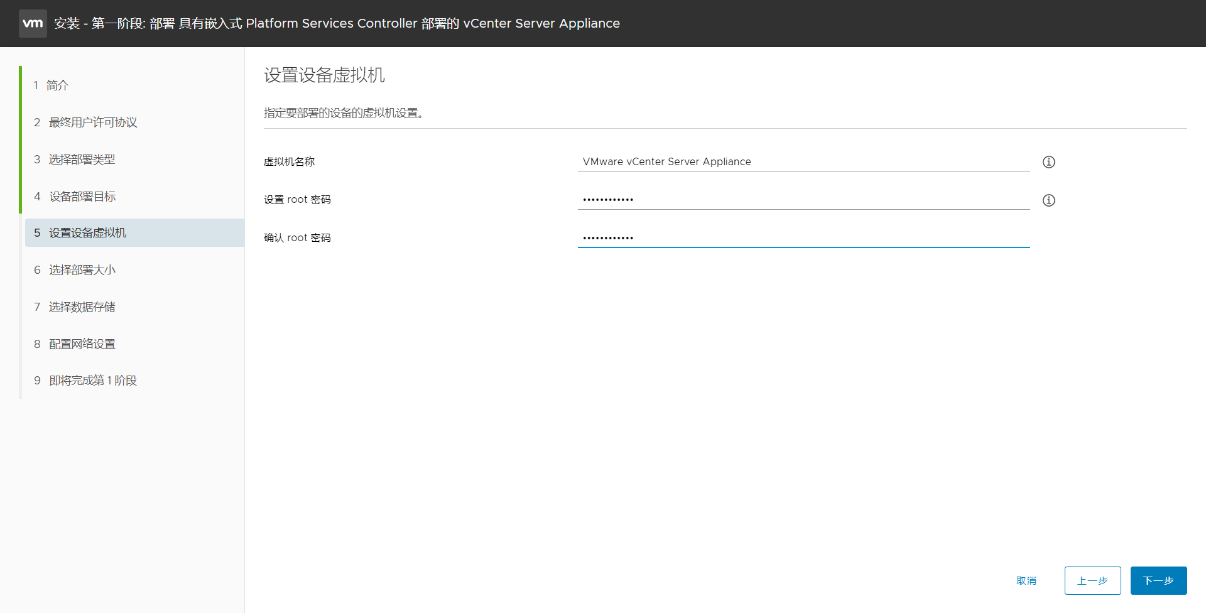This screenshot has width=1206, height=613.
Task: Jump to step 4 设备部署目标
Action: pyautogui.click(x=75, y=197)
